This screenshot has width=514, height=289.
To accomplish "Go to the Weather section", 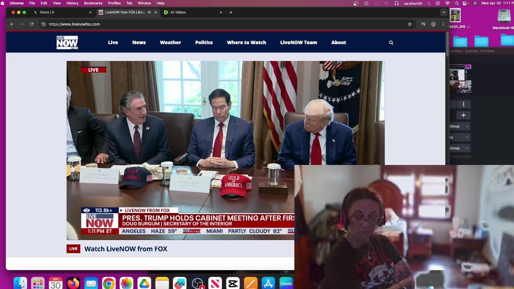I will point(170,43).
